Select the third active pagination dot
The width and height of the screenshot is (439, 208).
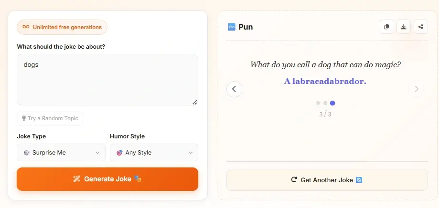pos(332,103)
